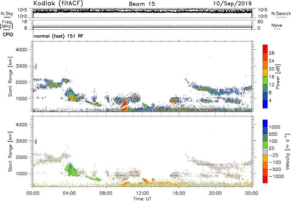
Task: Click the red bottom segment of Velocity colorbar
Action: pyautogui.click(x=265, y=180)
